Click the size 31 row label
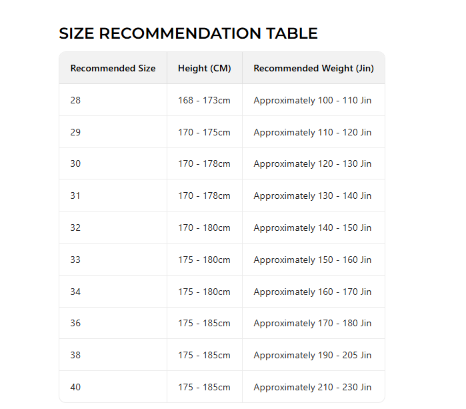 pyautogui.click(x=75, y=195)
